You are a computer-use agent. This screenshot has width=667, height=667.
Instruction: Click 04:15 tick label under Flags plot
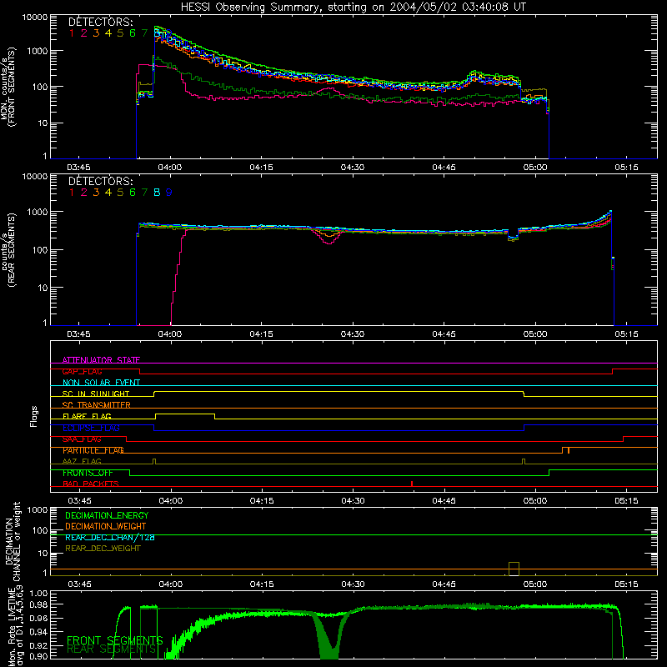[262, 501]
